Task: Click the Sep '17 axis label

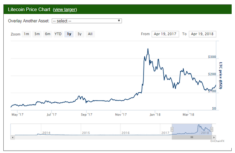Action: [x=87, y=114]
